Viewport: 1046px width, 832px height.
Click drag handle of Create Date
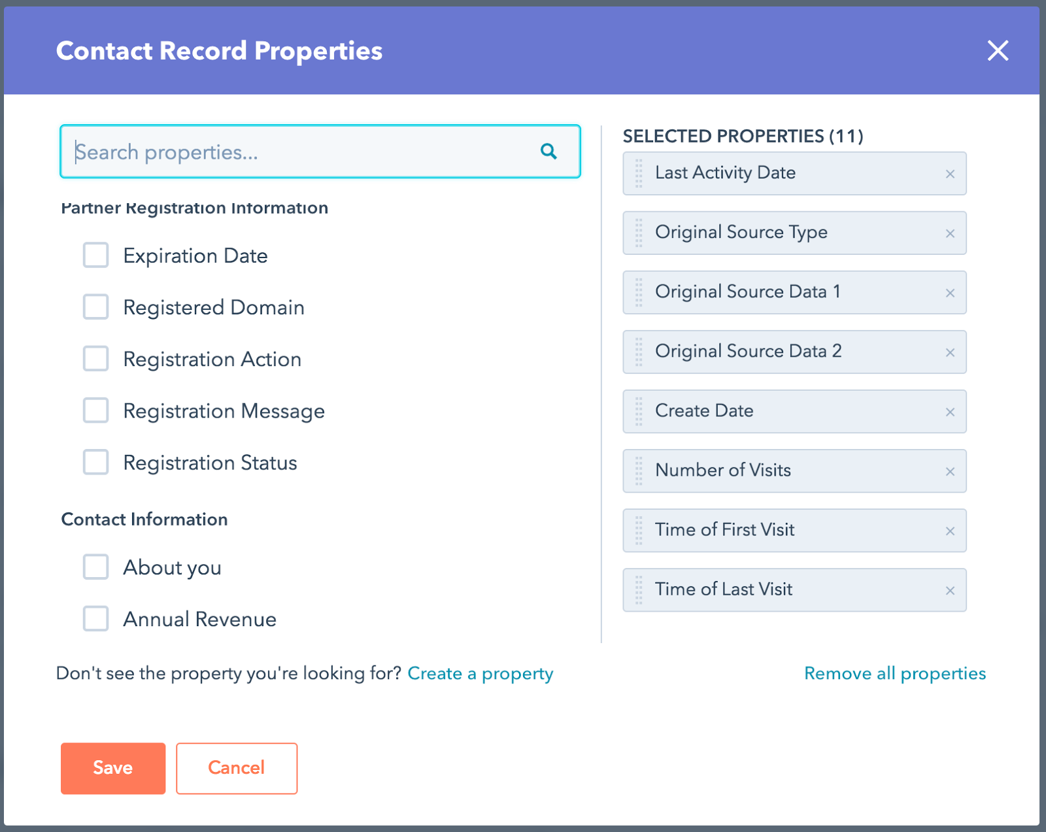pos(639,411)
